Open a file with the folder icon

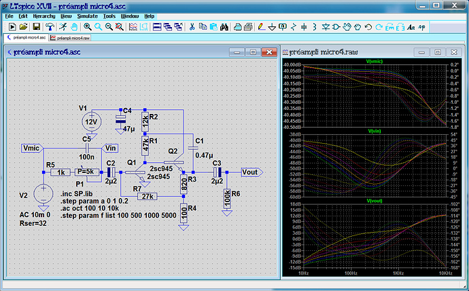(x=23, y=27)
